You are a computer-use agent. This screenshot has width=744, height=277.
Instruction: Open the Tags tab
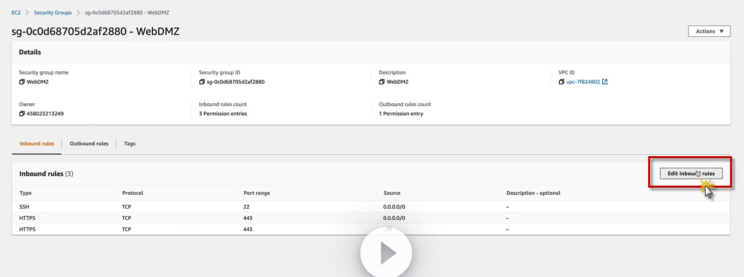(130, 144)
